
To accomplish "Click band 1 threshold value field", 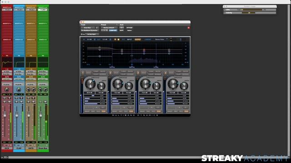I will click(x=89, y=92).
